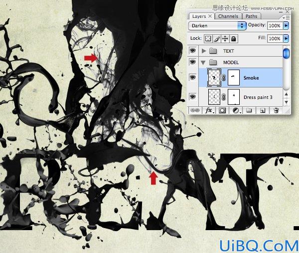Click the link layers icon at panel bottom
The width and height of the screenshot is (299, 253).
(x=195, y=110)
